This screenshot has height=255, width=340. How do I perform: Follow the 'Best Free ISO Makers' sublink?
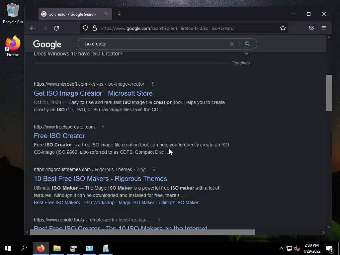point(57,203)
